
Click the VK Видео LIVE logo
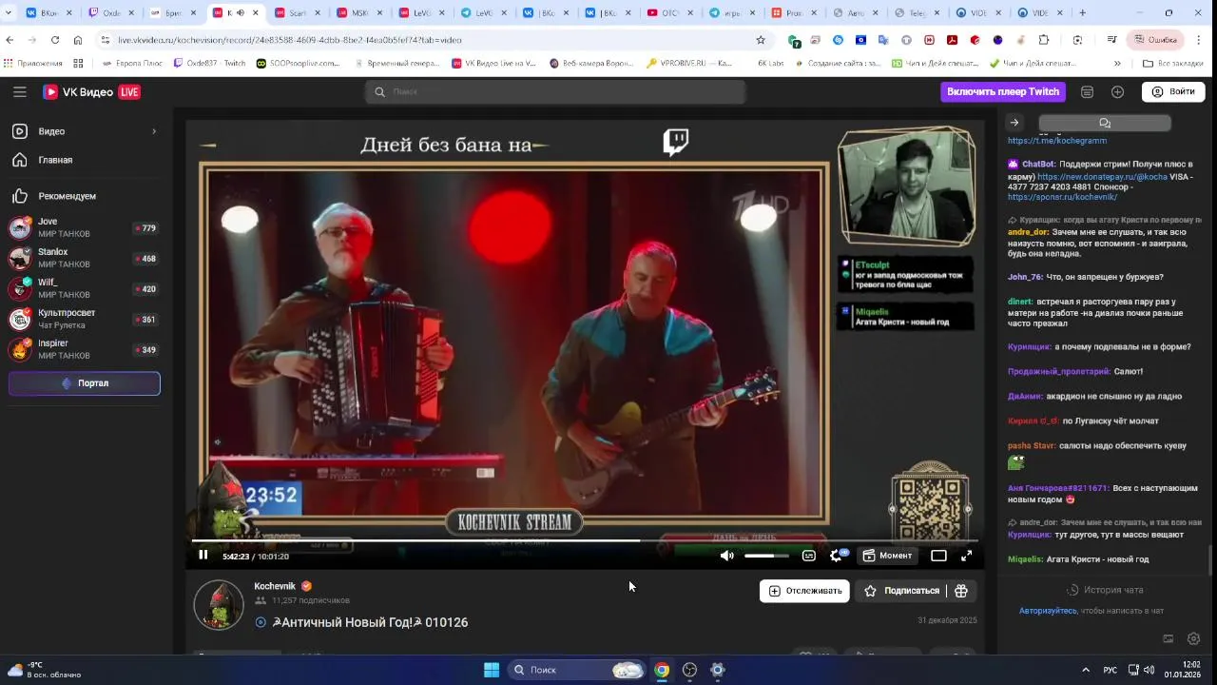click(x=91, y=91)
